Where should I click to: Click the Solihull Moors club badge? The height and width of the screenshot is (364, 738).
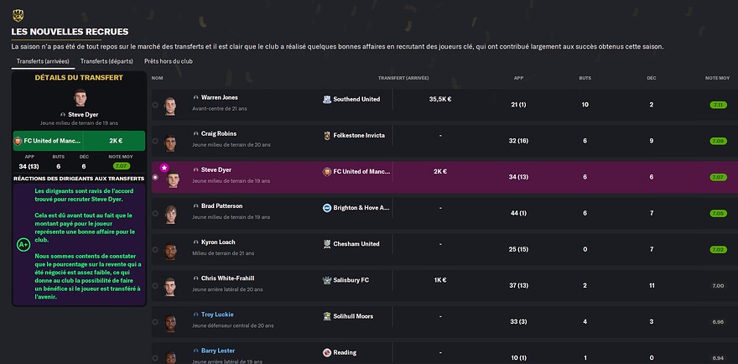pos(326,316)
